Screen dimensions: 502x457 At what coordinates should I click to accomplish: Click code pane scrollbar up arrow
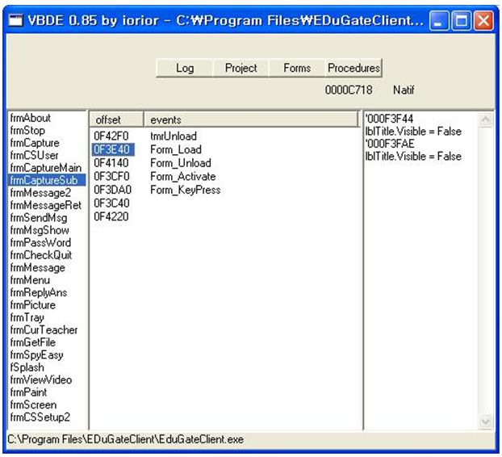click(485, 120)
